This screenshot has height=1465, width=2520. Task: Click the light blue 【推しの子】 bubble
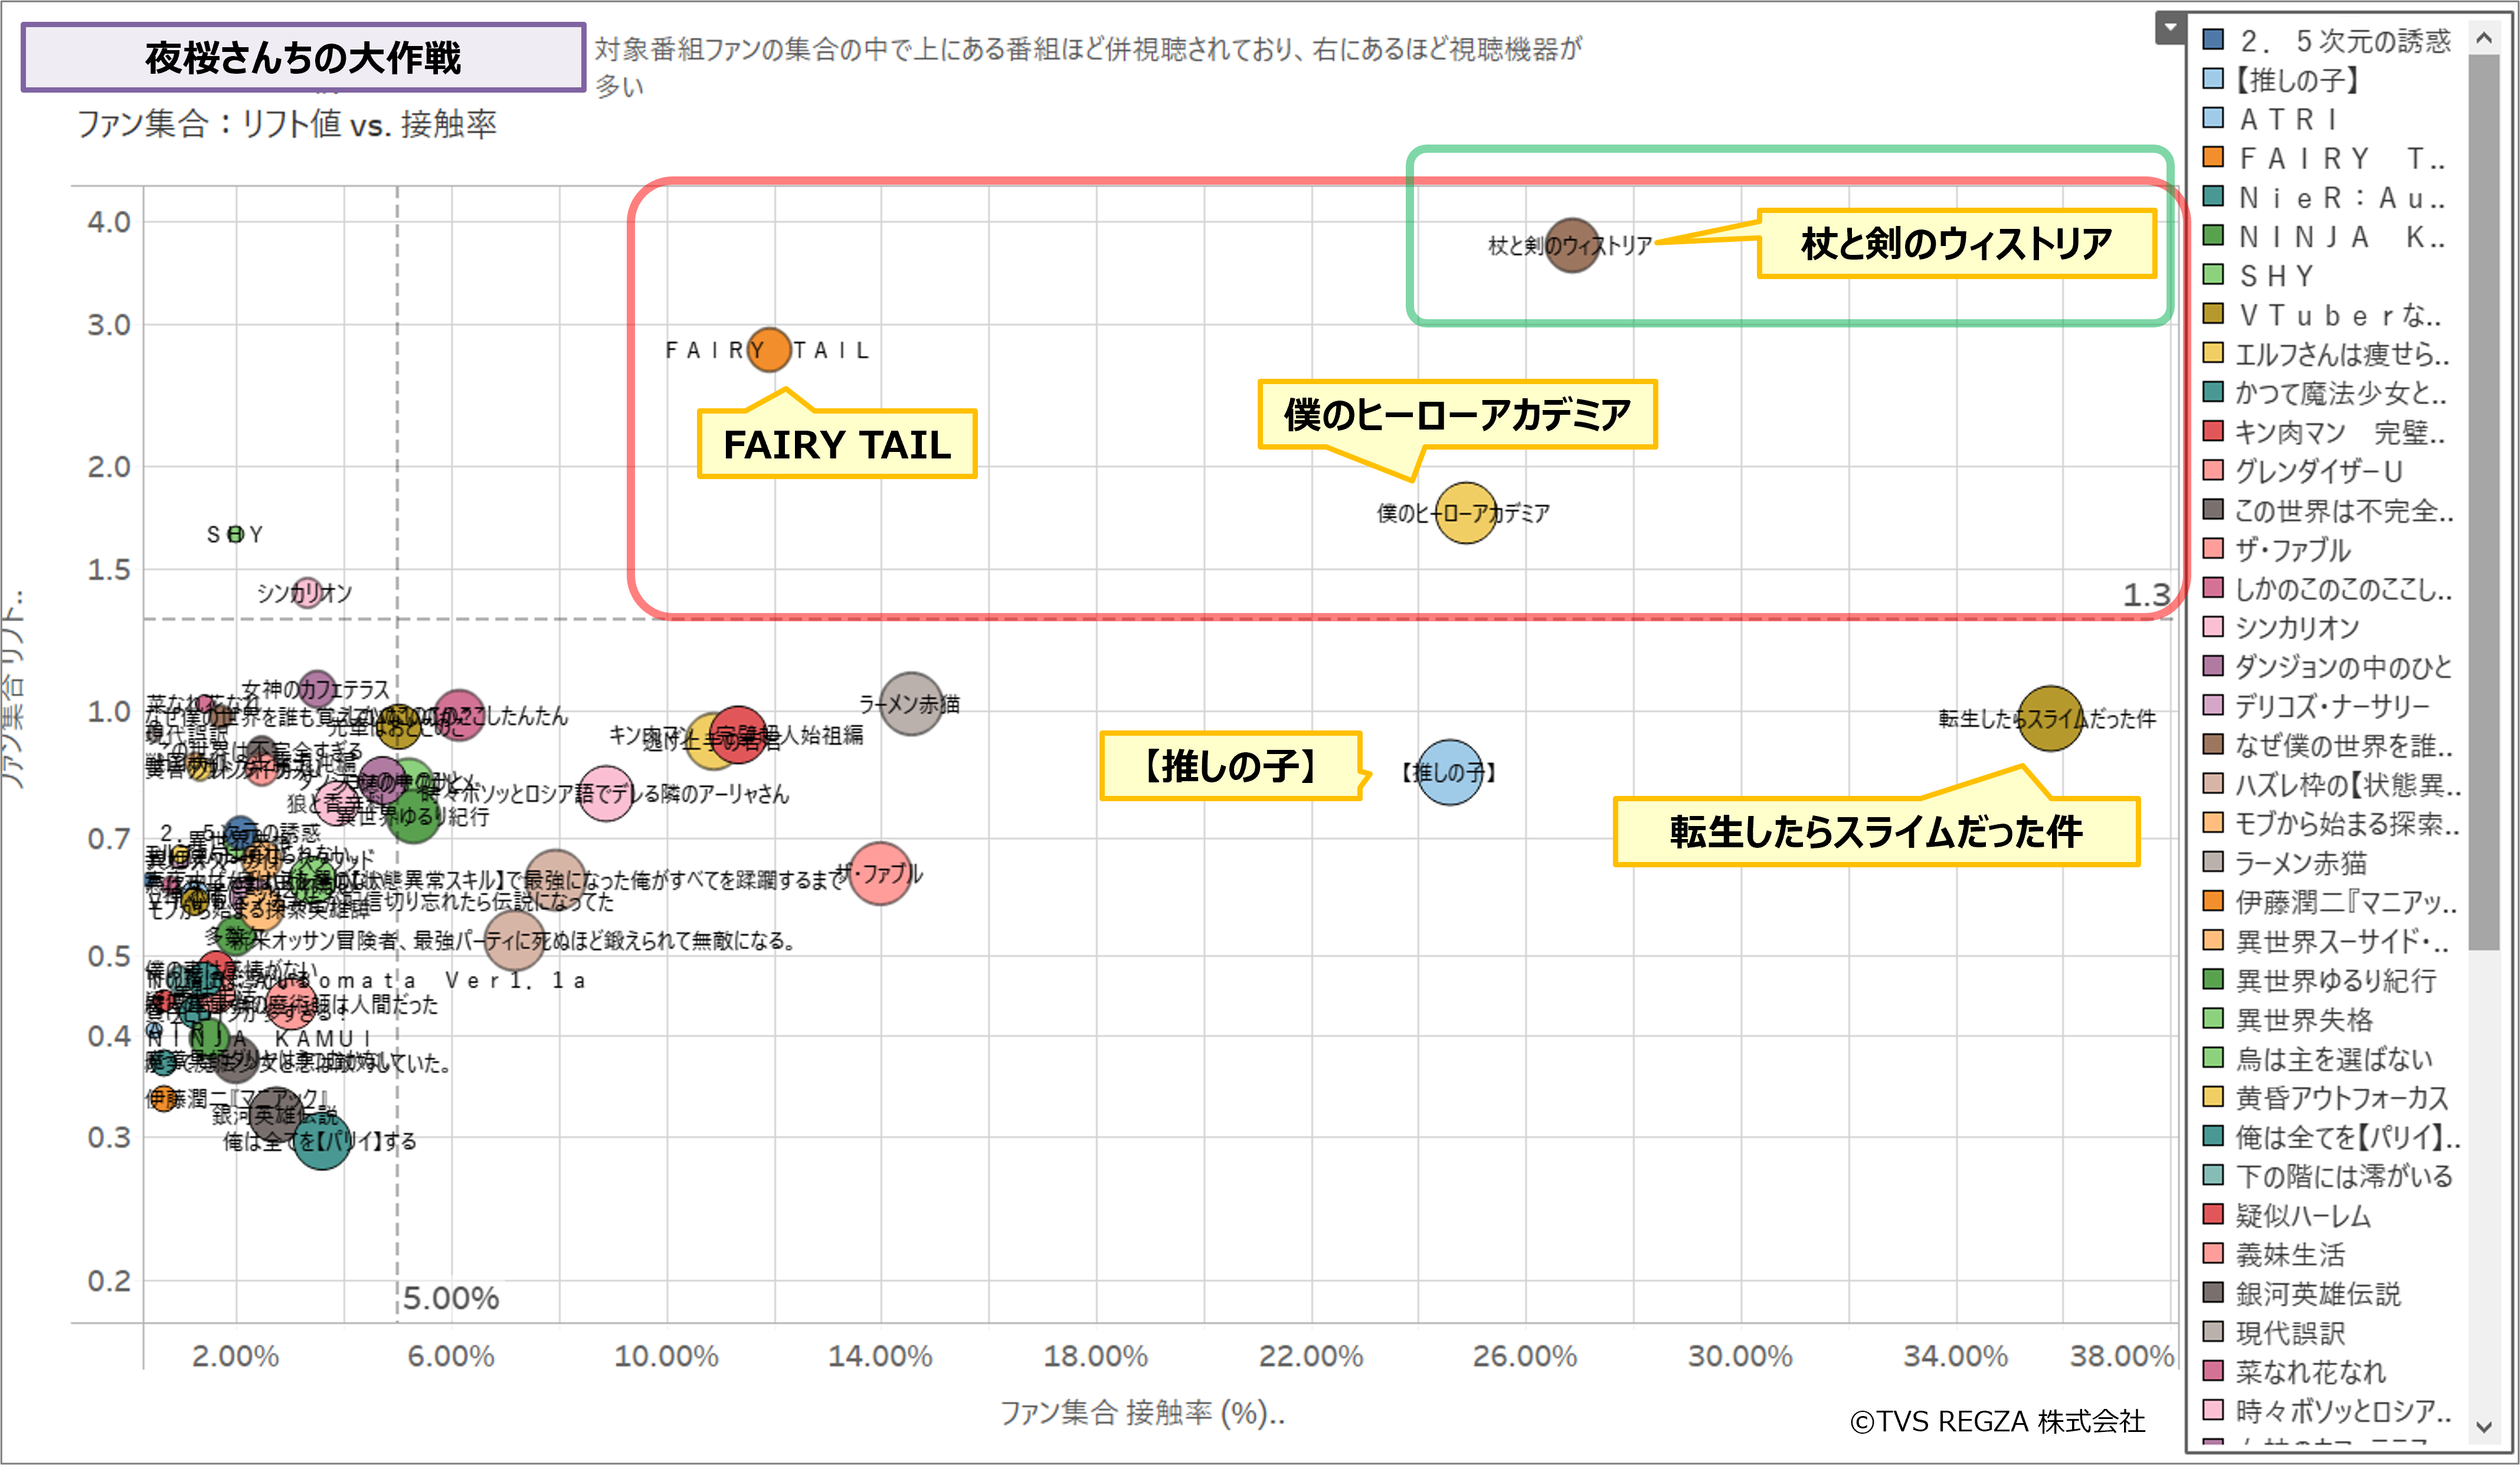pos(1449,772)
